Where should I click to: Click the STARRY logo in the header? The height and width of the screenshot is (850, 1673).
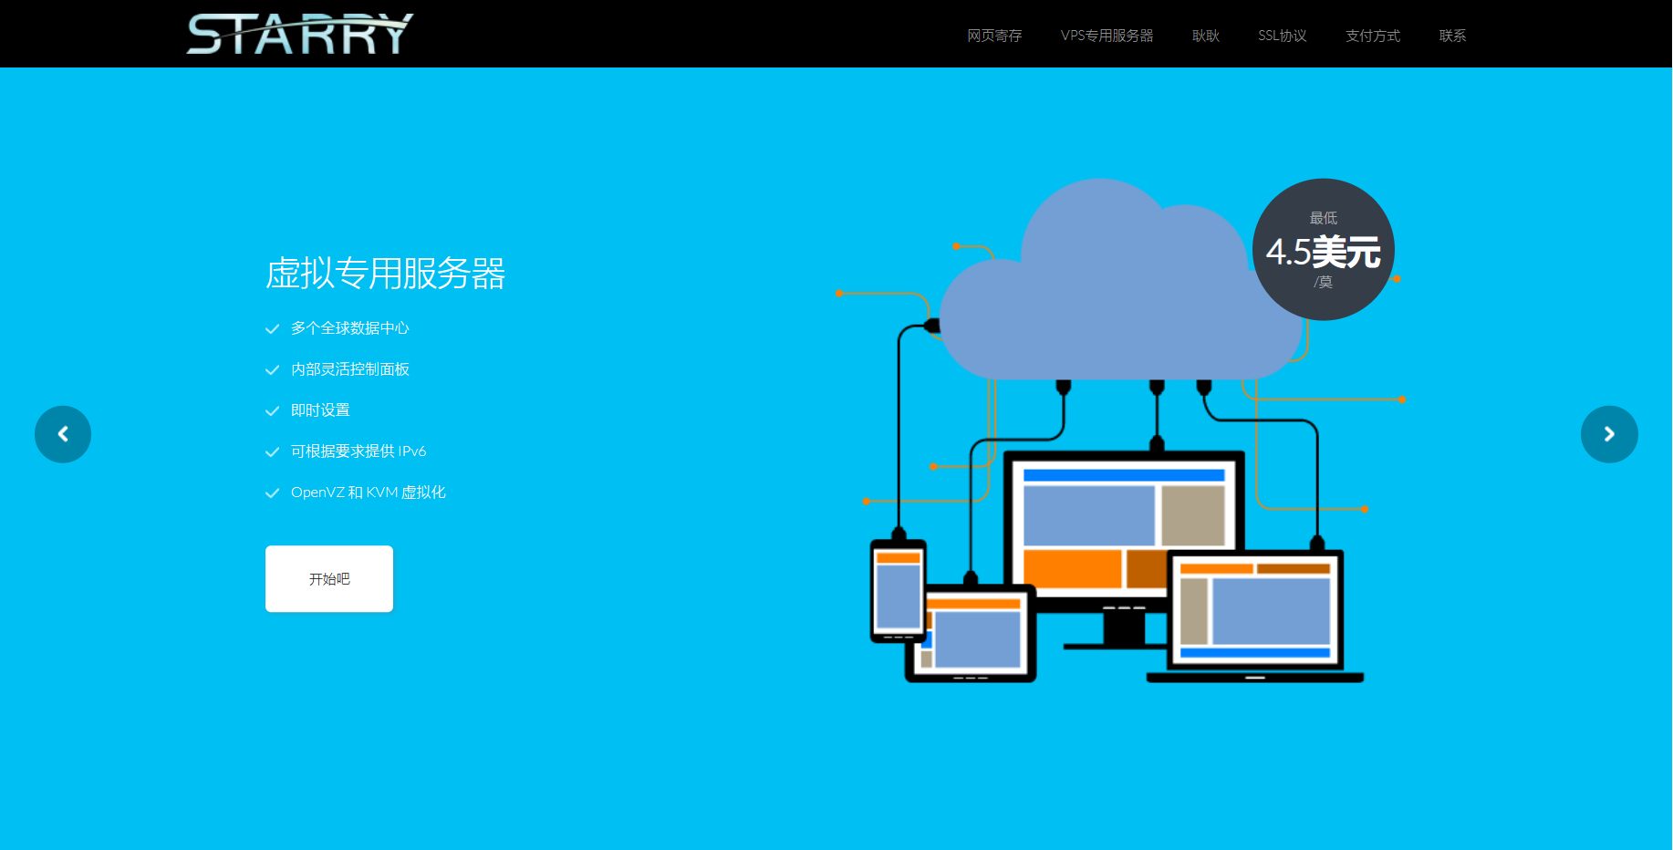(300, 34)
